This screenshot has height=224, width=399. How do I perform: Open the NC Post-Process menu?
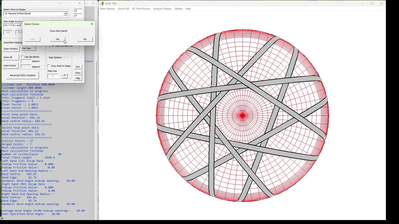click(x=141, y=9)
